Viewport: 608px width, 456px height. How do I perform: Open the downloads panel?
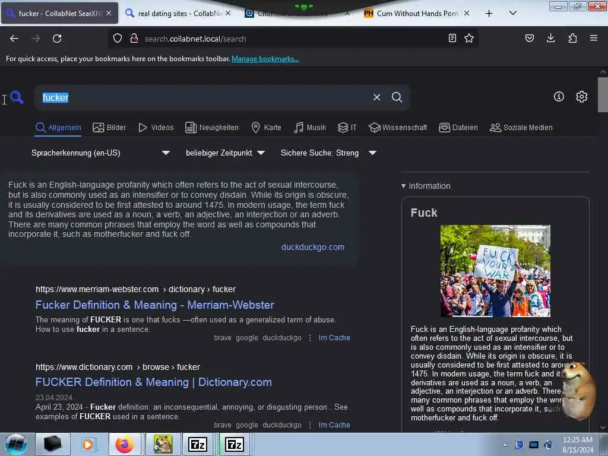(x=550, y=38)
